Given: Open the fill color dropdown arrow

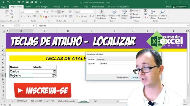Looking at the screenshot, I should pos(43,16).
